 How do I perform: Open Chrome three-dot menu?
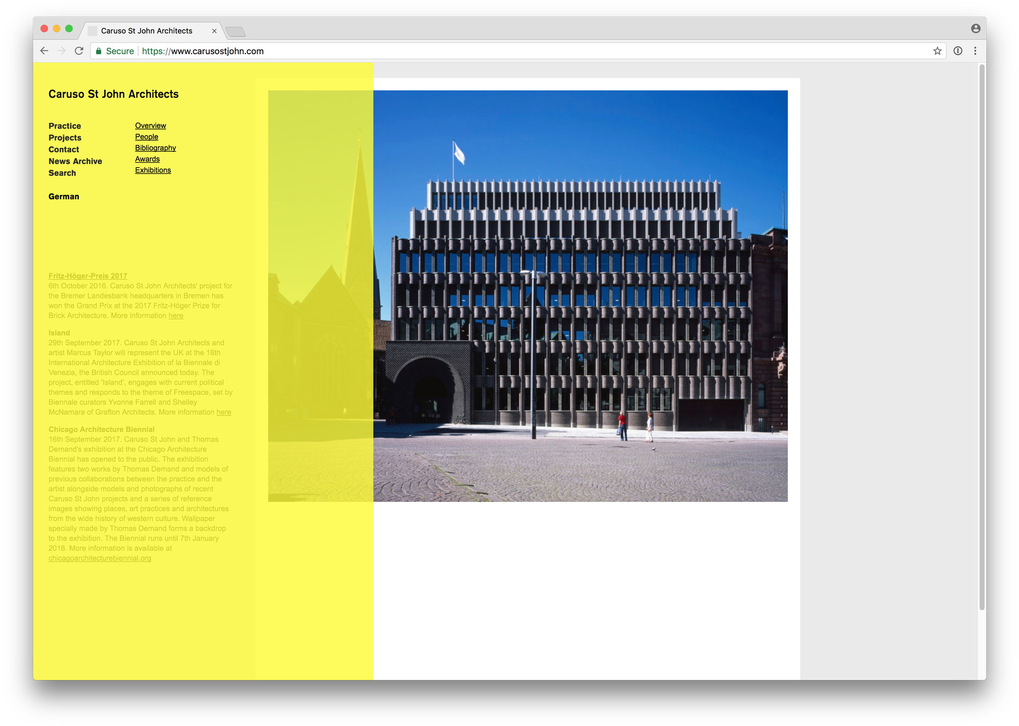(975, 51)
